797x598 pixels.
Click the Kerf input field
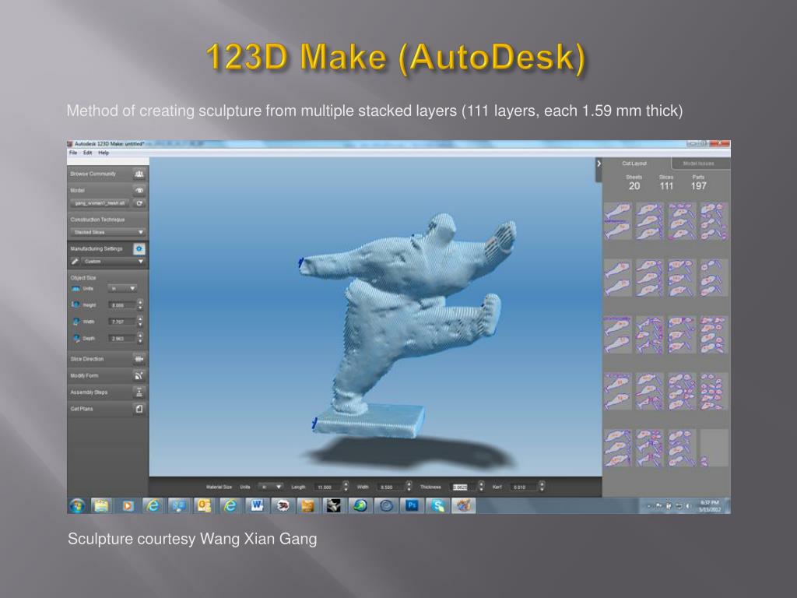click(x=524, y=487)
